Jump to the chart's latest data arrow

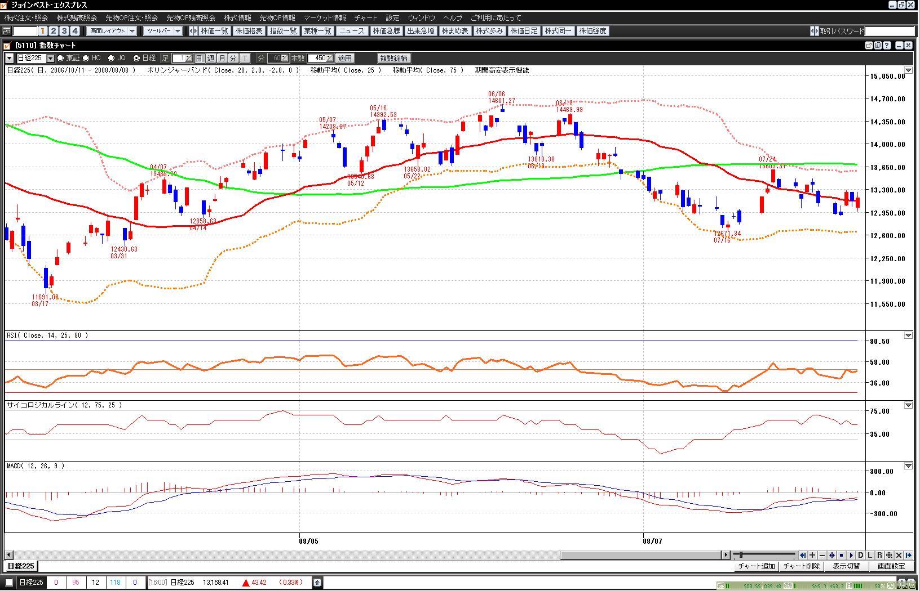click(x=908, y=555)
